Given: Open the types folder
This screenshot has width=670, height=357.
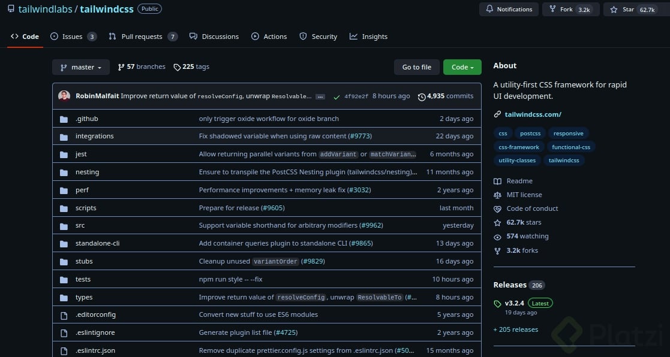Looking at the screenshot, I should [x=84, y=297].
